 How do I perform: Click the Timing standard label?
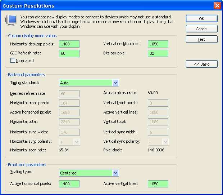(x=24, y=83)
